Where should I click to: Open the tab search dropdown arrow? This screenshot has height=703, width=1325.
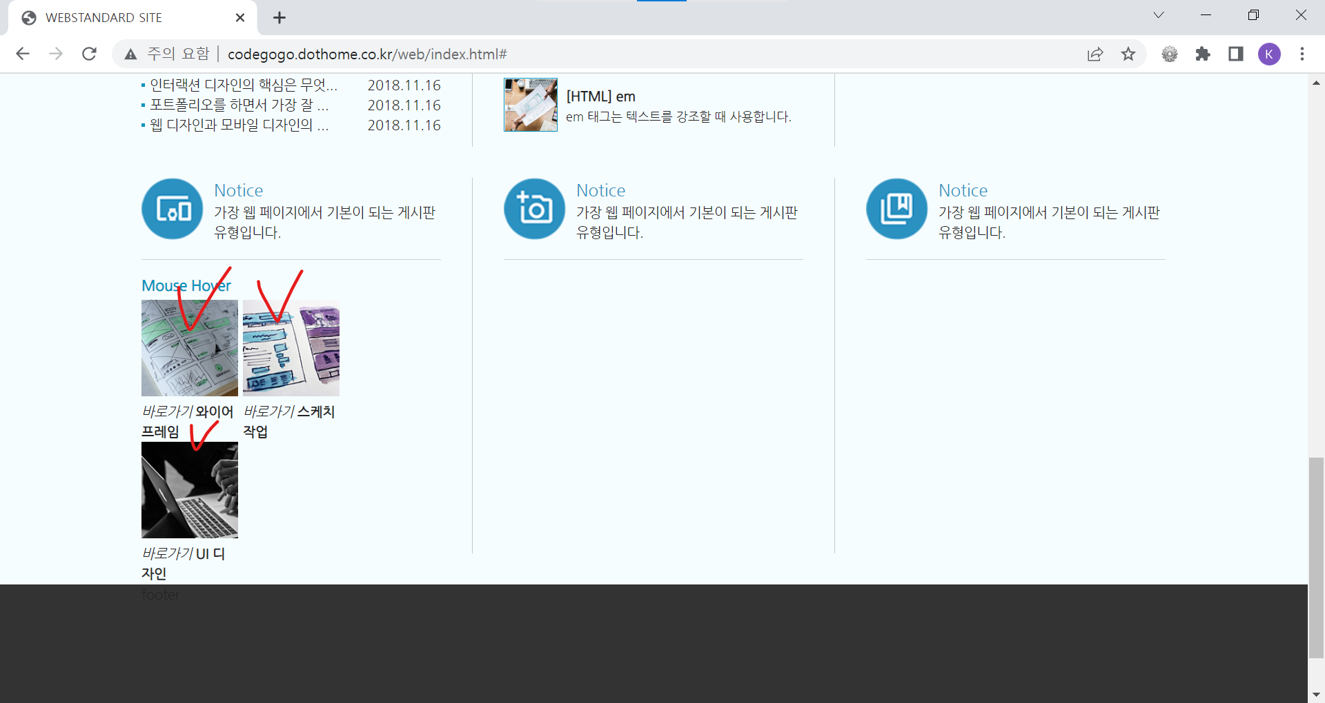pos(1159,15)
